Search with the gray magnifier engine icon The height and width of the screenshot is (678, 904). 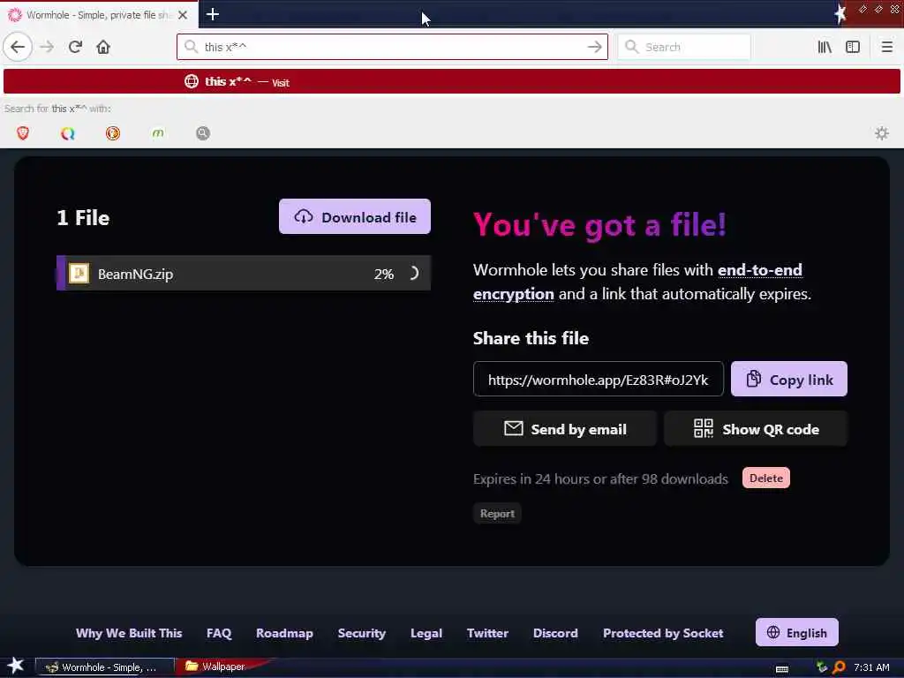click(x=203, y=133)
